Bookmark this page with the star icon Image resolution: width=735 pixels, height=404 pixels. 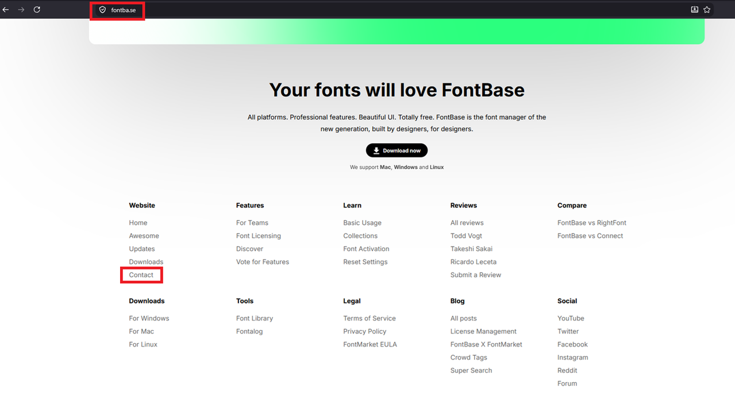coord(707,10)
